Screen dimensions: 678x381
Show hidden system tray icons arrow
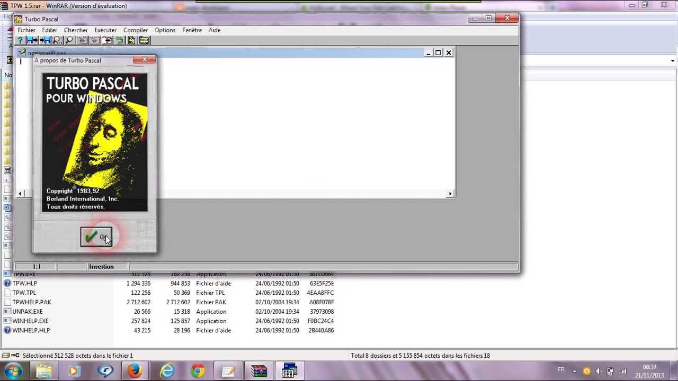[575, 371]
